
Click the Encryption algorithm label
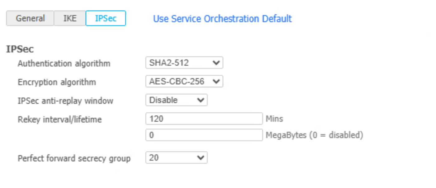tap(57, 82)
